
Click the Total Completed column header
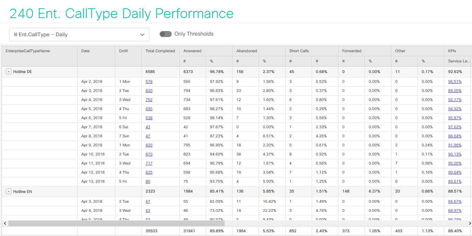coord(160,51)
